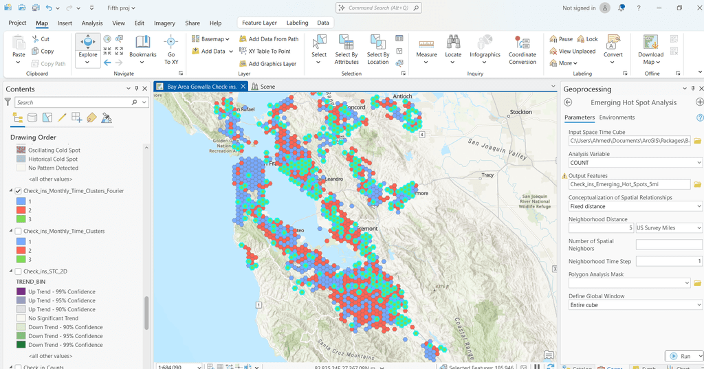Open the Basemap gallery
704x369 pixels.
(x=210, y=39)
